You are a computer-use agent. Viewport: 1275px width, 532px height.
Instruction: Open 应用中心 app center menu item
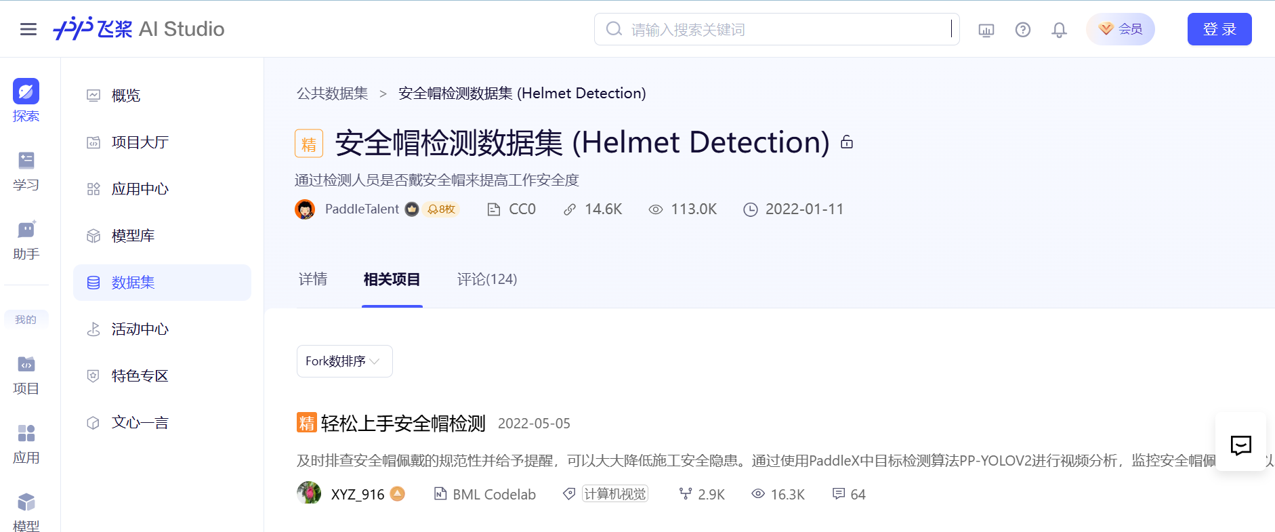click(x=162, y=189)
